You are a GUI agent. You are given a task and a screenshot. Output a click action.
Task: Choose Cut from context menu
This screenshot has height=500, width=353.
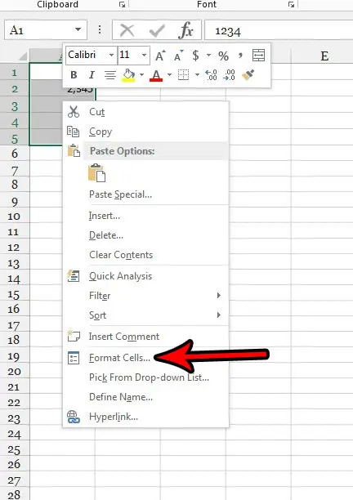pos(145,112)
